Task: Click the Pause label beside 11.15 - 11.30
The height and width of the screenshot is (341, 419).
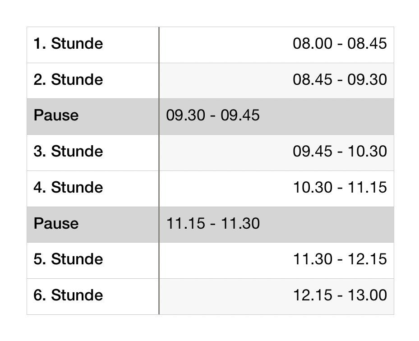Action: [x=56, y=224]
